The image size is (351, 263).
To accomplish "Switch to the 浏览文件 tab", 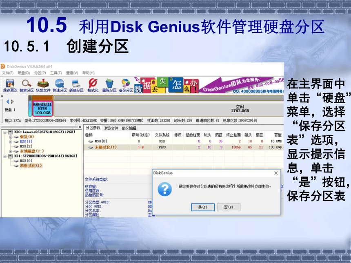I will coord(111,128).
